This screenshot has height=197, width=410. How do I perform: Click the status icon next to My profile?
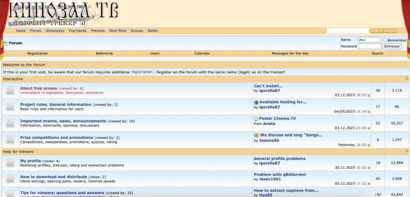click(x=10, y=163)
